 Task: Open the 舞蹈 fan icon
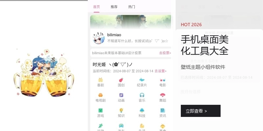point(162,95)
